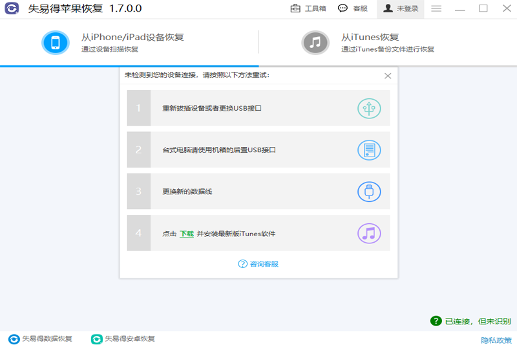This screenshot has height=345, width=517.
Task: Open 失易得安卓恢复 from bottom bar
Action: (x=123, y=339)
